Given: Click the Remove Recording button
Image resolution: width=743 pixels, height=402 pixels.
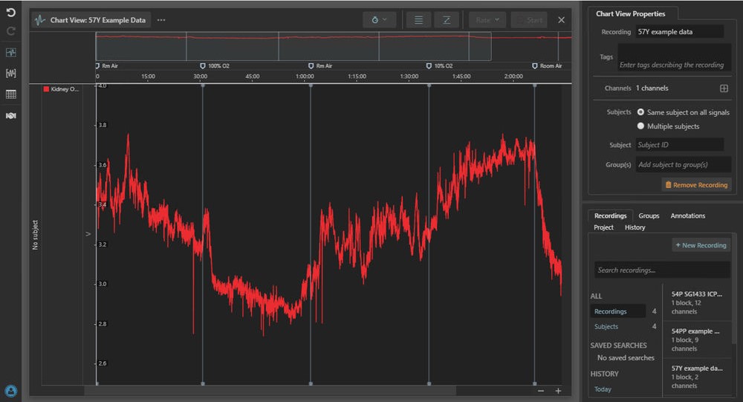Looking at the screenshot, I should click(x=696, y=184).
